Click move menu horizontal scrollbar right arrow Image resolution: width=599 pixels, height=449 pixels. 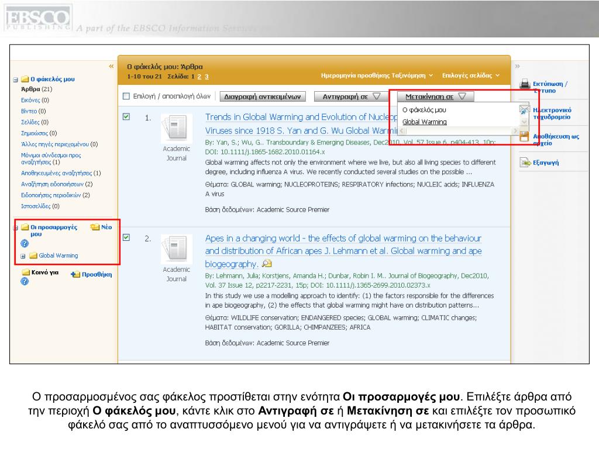tap(515, 131)
